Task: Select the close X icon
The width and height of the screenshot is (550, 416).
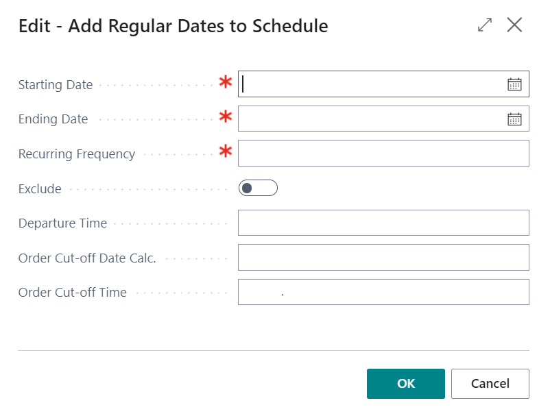Action: pos(514,25)
